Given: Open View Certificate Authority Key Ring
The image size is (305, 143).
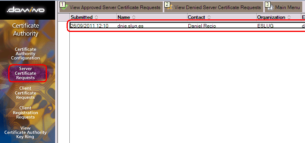Looking at the screenshot, I should pyautogui.click(x=26, y=132).
